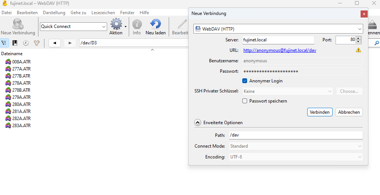380x195 pixels.
Task: Click the Info toolbar icon
Action: point(137,24)
